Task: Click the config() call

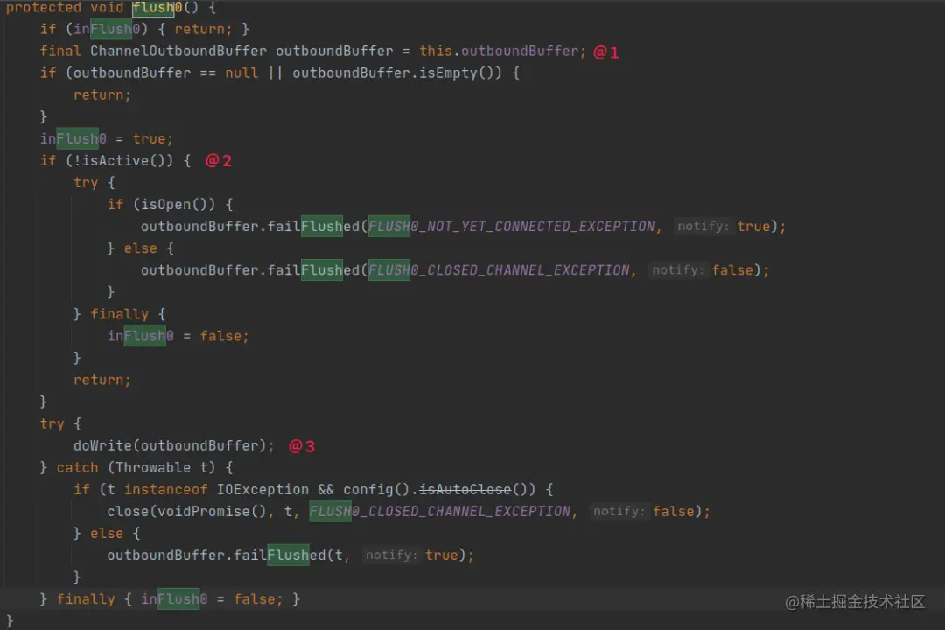Action: point(376,489)
